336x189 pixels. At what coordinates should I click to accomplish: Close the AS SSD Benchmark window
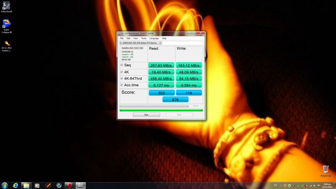[x=201, y=33]
